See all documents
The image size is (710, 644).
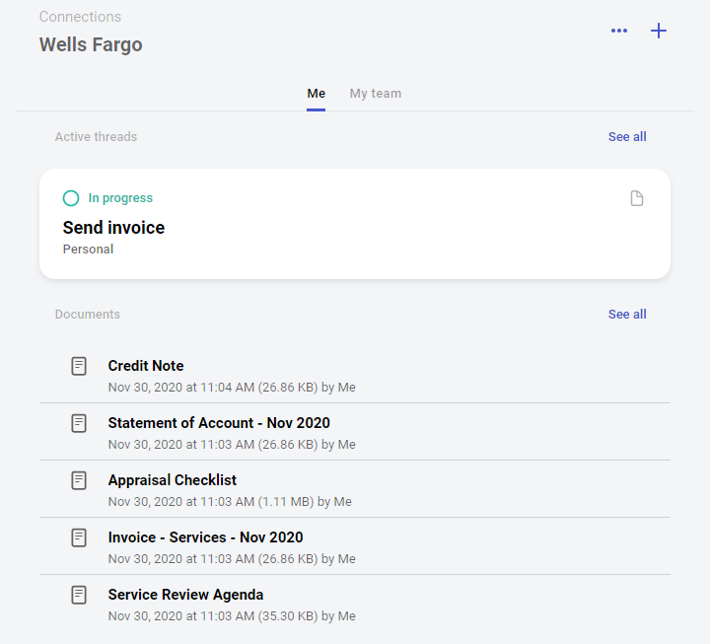tap(627, 315)
